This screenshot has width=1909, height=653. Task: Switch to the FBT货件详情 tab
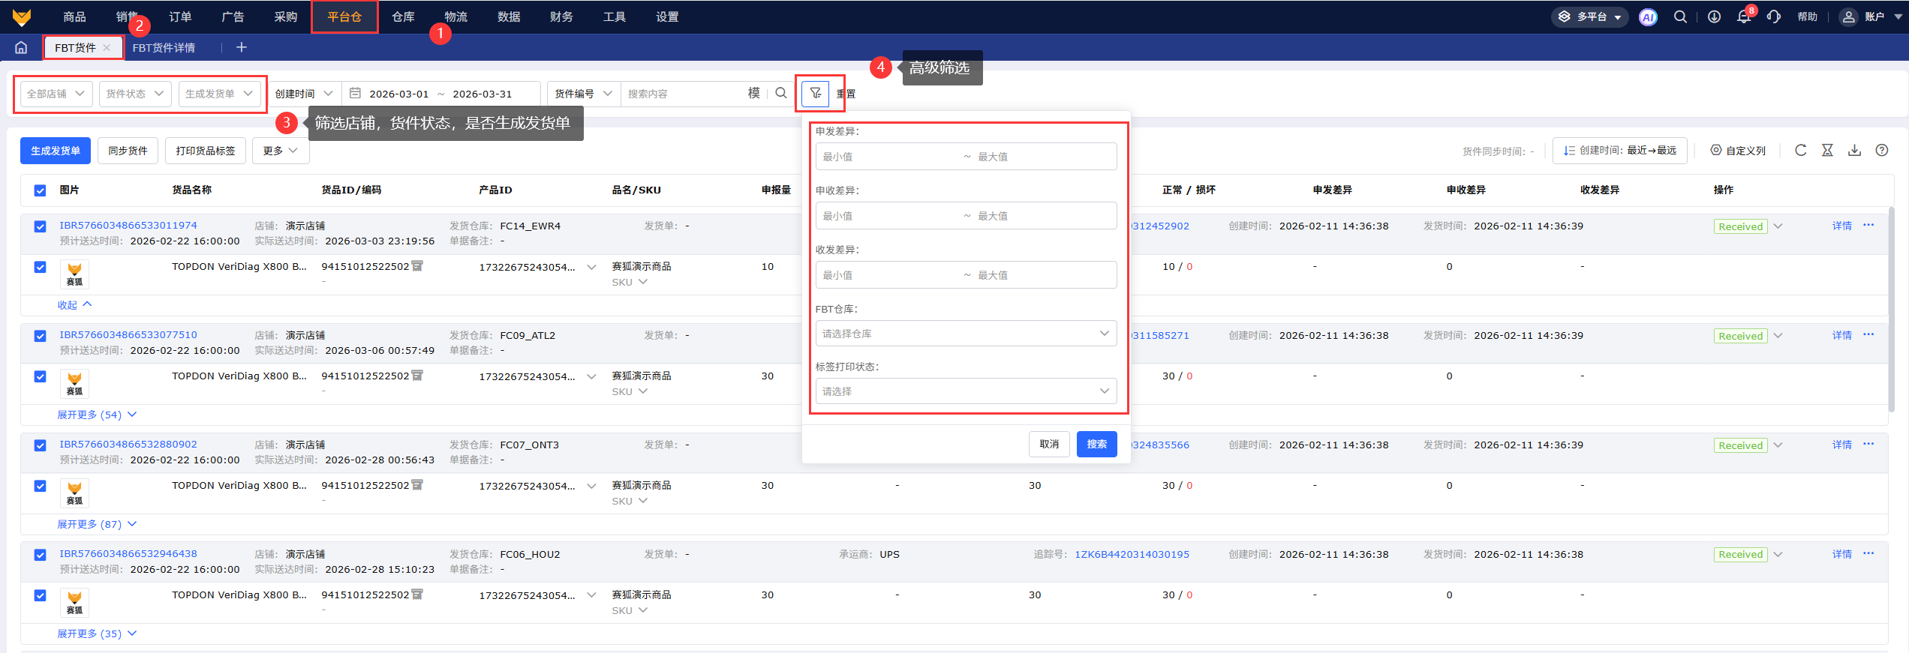pos(164,47)
